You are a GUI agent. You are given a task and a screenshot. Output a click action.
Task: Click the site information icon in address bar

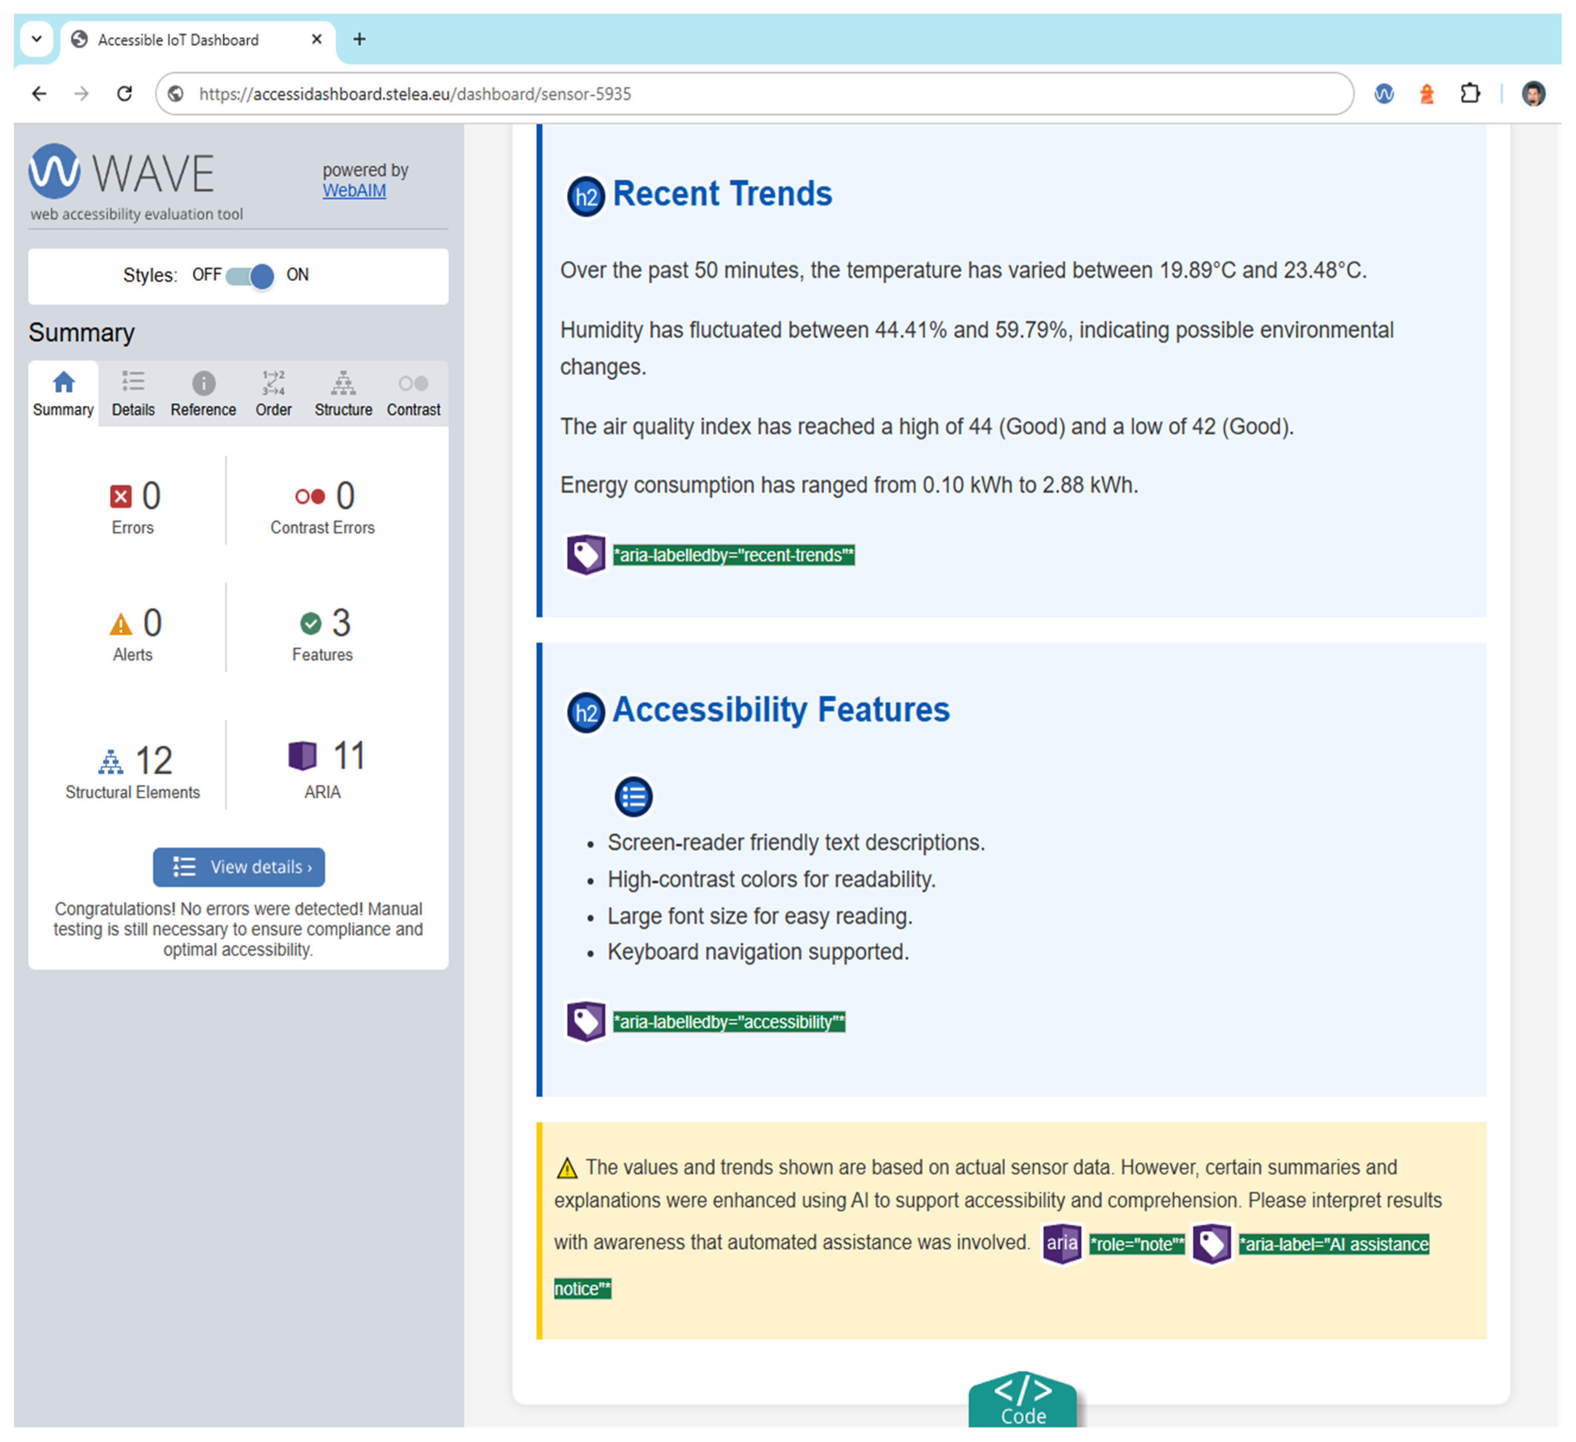point(177,95)
